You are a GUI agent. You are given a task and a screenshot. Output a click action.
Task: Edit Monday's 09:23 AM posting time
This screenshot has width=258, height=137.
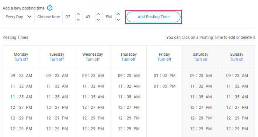click(x=21, y=76)
